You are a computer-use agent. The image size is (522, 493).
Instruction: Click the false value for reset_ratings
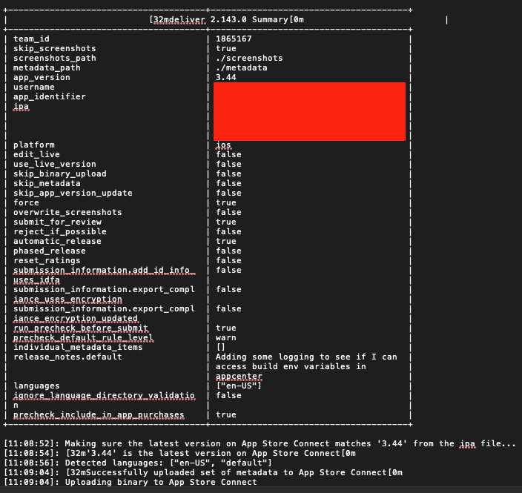click(x=228, y=261)
